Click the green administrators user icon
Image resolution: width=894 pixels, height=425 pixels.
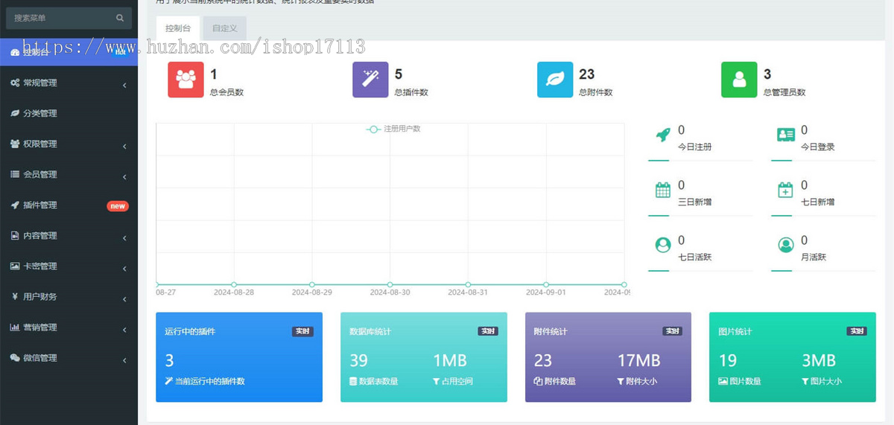pos(739,80)
